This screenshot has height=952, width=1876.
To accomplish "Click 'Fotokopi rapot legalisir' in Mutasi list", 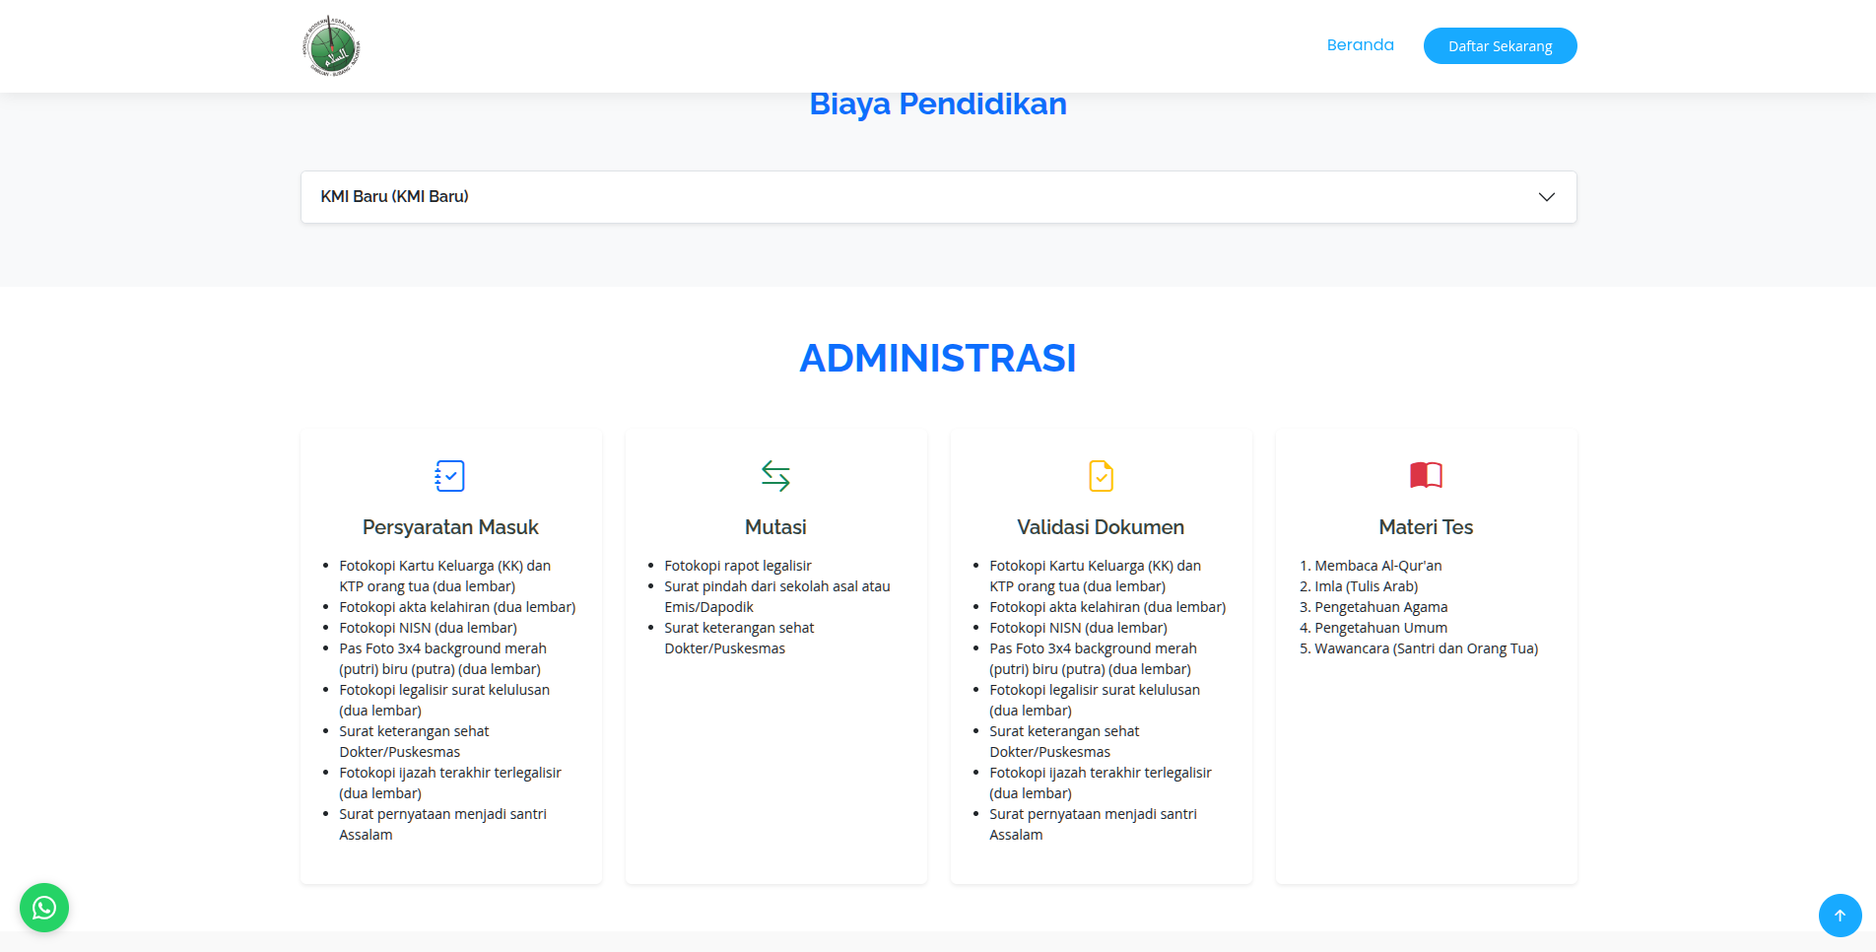I will [x=737, y=566].
